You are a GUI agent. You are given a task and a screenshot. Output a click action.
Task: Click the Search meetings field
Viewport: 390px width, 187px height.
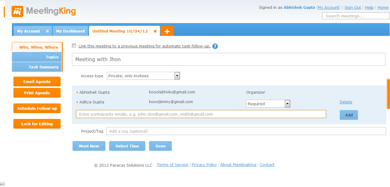tap(355, 16)
